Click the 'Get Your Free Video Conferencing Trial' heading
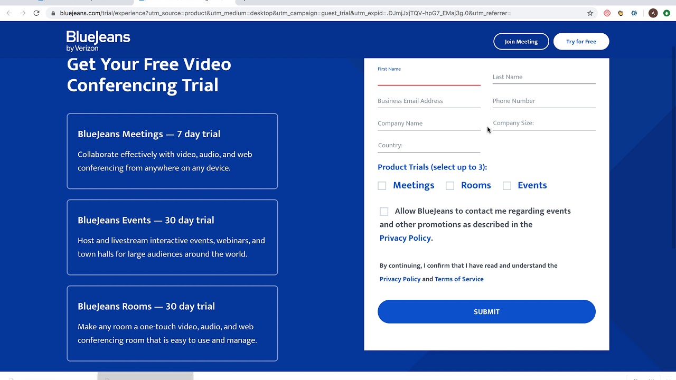Viewport: 676px width, 380px height. pos(149,75)
